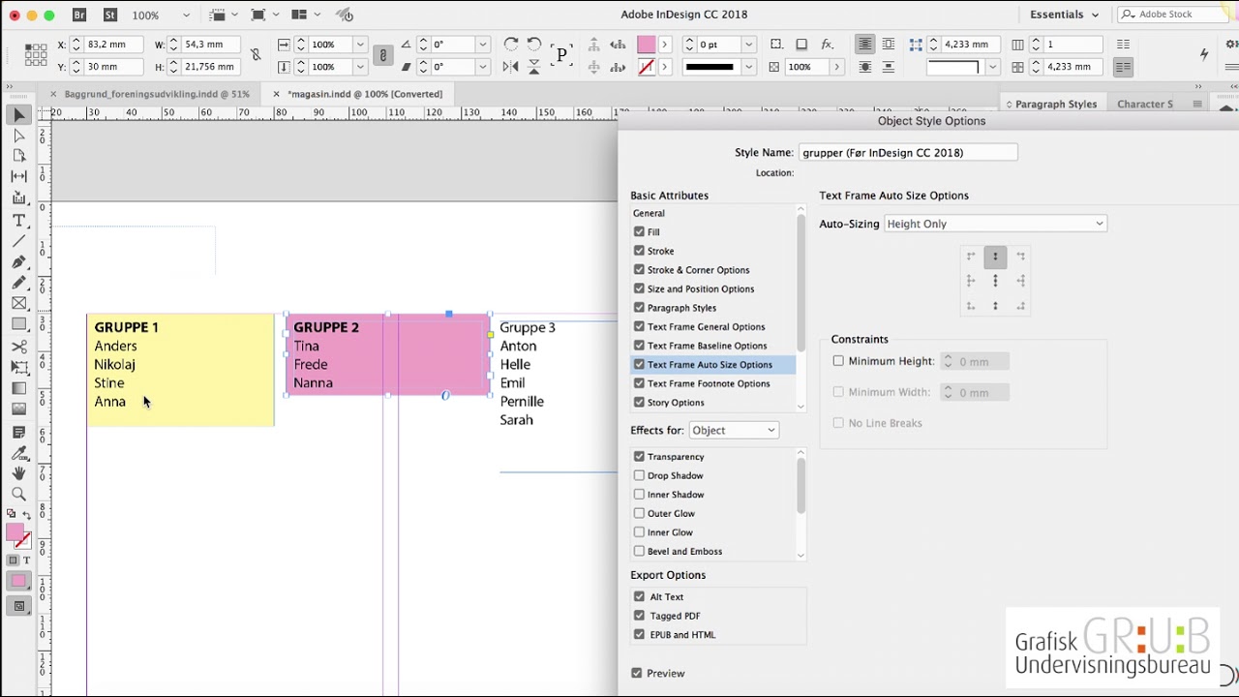Open the Paragraph Styles panel tab
The width and height of the screenshot is (1239, 697).
click(x=1056, y=104)
